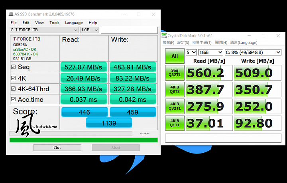Run the 4KiB Q8T8 test
Screen dimensions: 287x183
tap(175, 89)
